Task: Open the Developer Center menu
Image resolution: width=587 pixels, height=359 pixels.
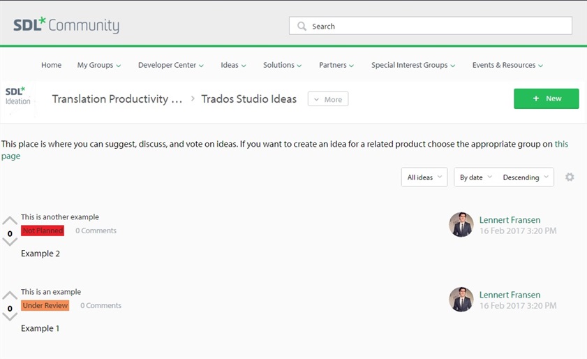Action: [171, 65]
